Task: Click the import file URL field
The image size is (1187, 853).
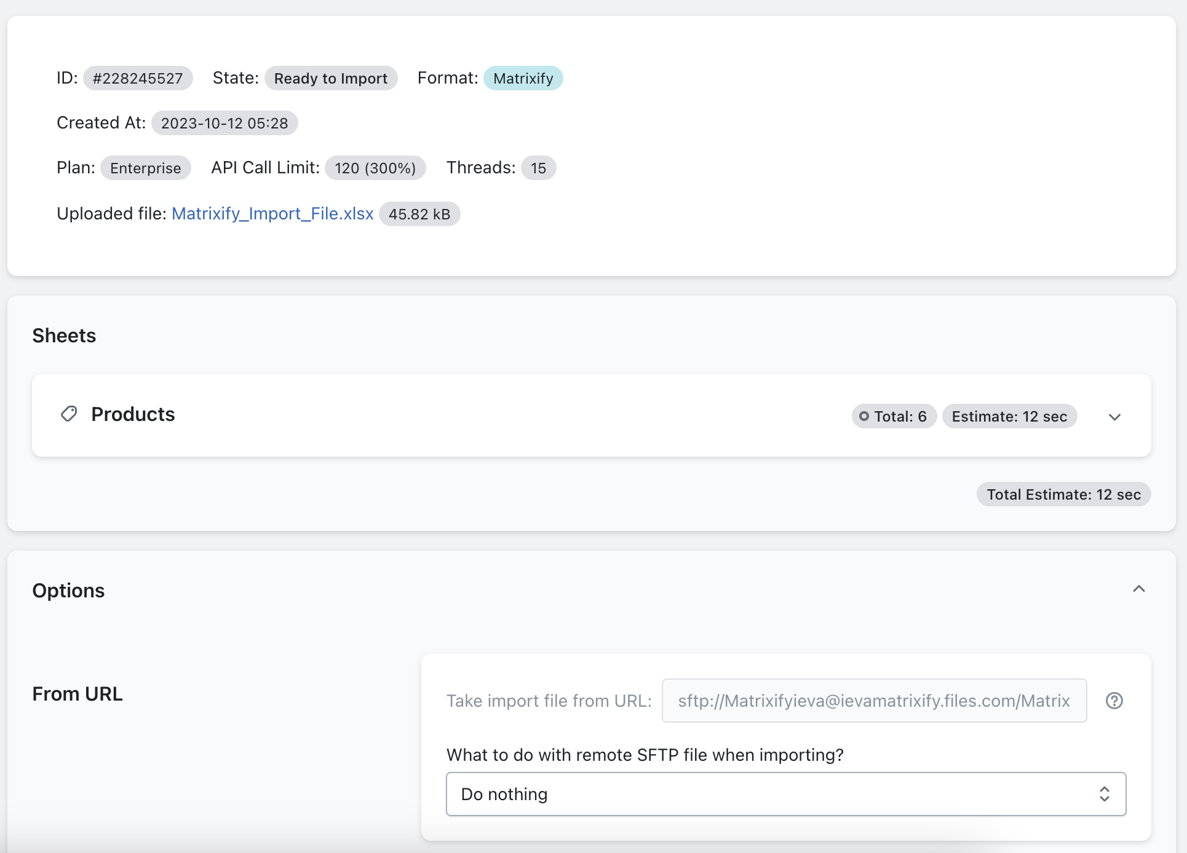Action: coord(873,701)
